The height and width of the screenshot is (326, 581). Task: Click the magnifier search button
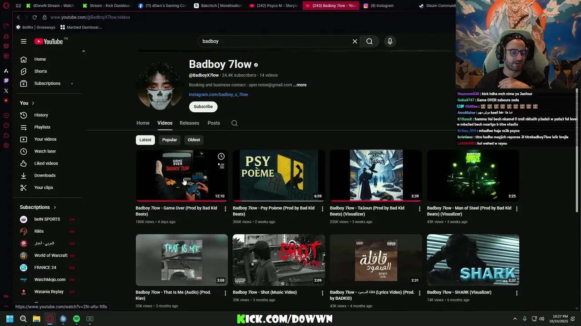[369, 41]
